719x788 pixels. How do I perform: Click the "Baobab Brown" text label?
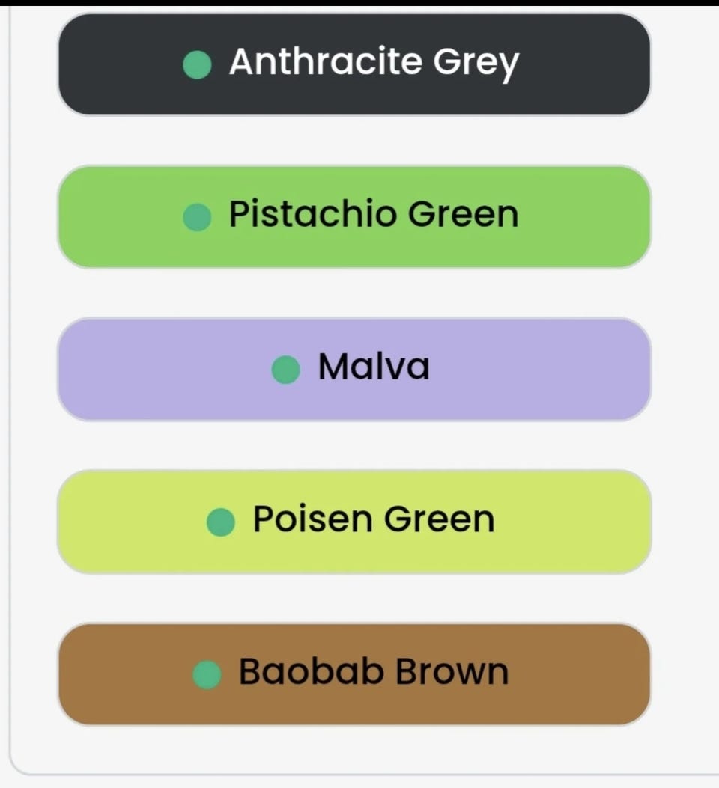[x=374, y=671]
